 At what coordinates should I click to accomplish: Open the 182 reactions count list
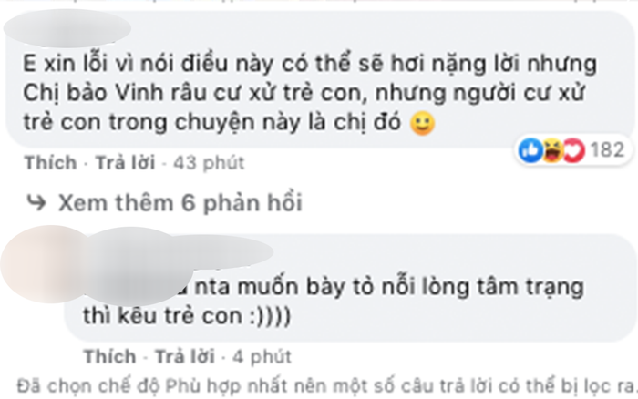click(607, 150)
